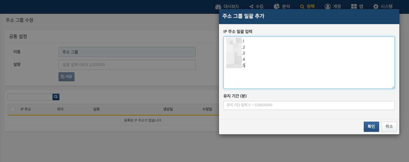Screen dimensions: 409x162
Task: Click the 확인 button in dialog
Action: pos(371,127)
